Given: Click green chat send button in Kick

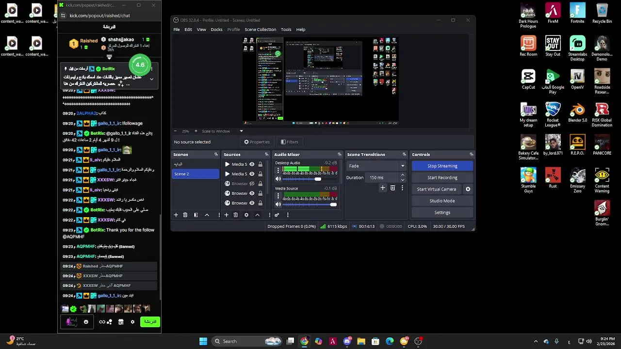Looking at the screenshot, I should tap(150, 322).
